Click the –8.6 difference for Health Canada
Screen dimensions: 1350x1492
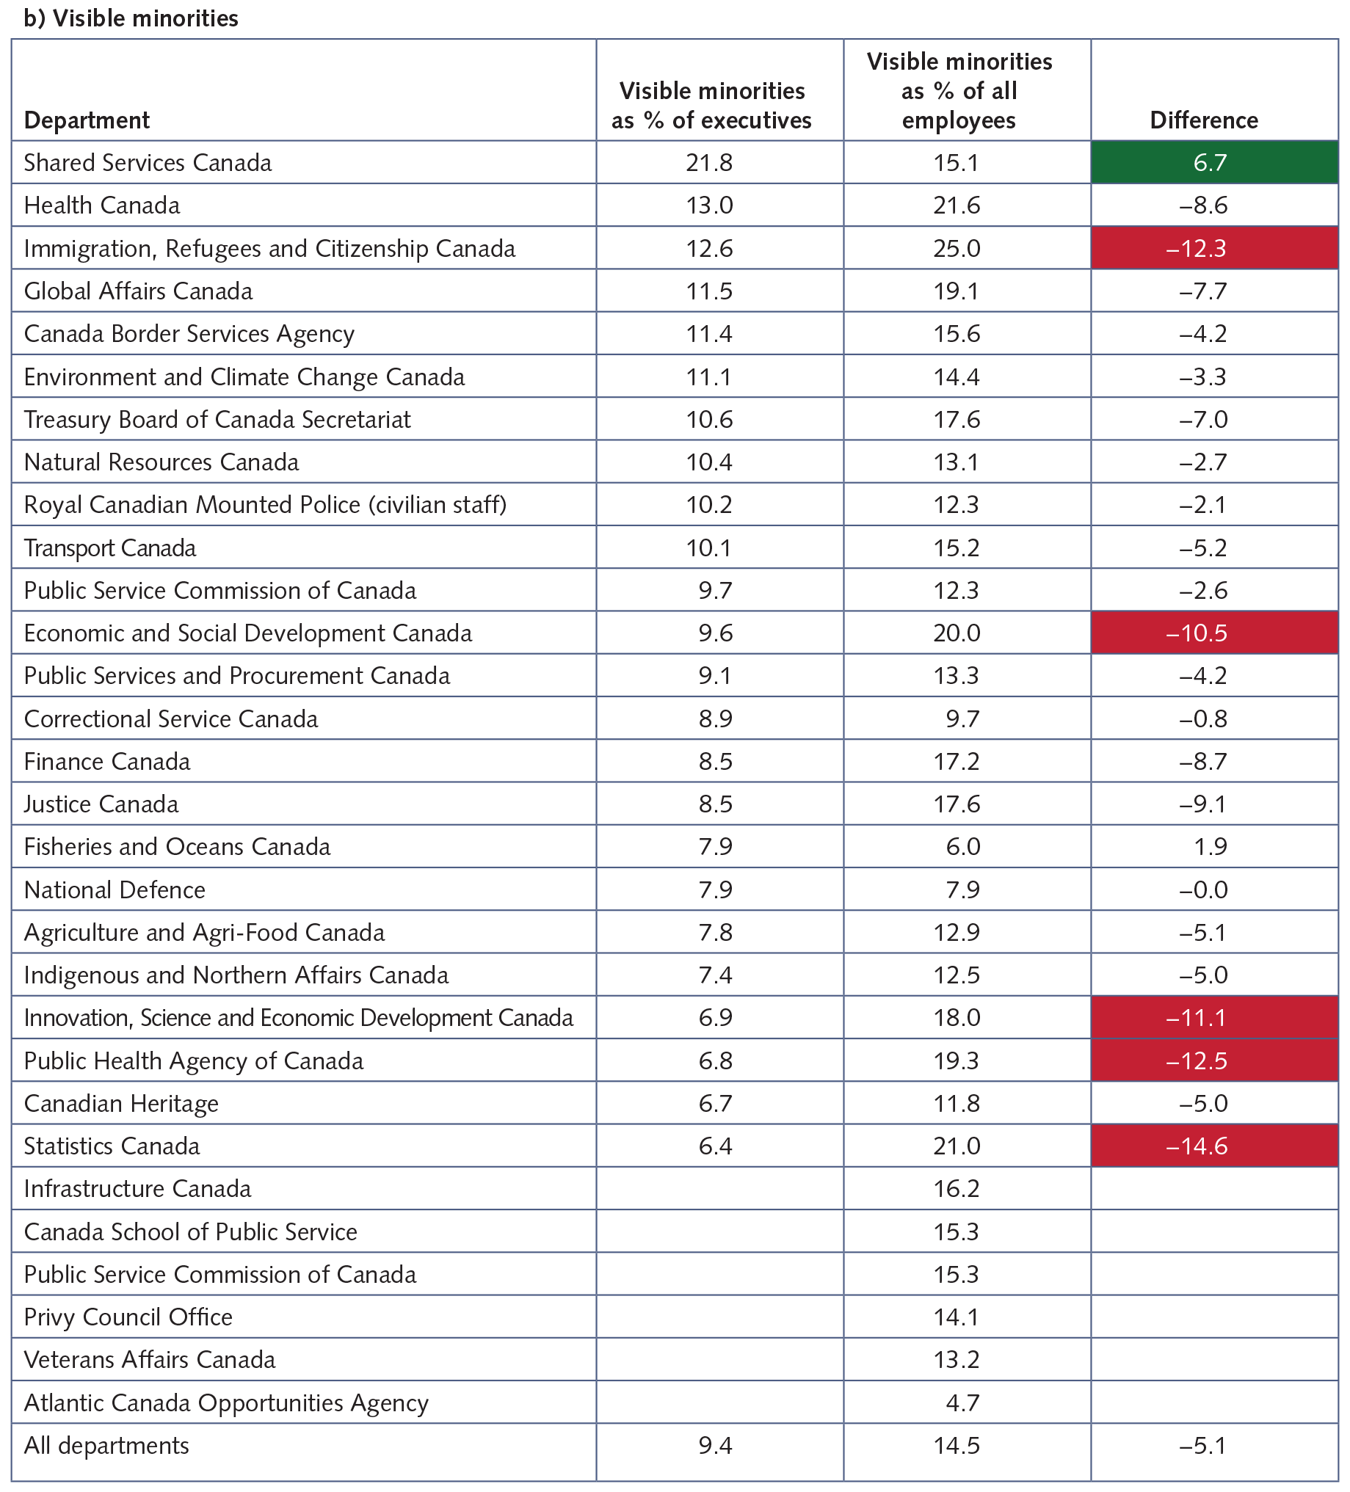click(1203, 205)
